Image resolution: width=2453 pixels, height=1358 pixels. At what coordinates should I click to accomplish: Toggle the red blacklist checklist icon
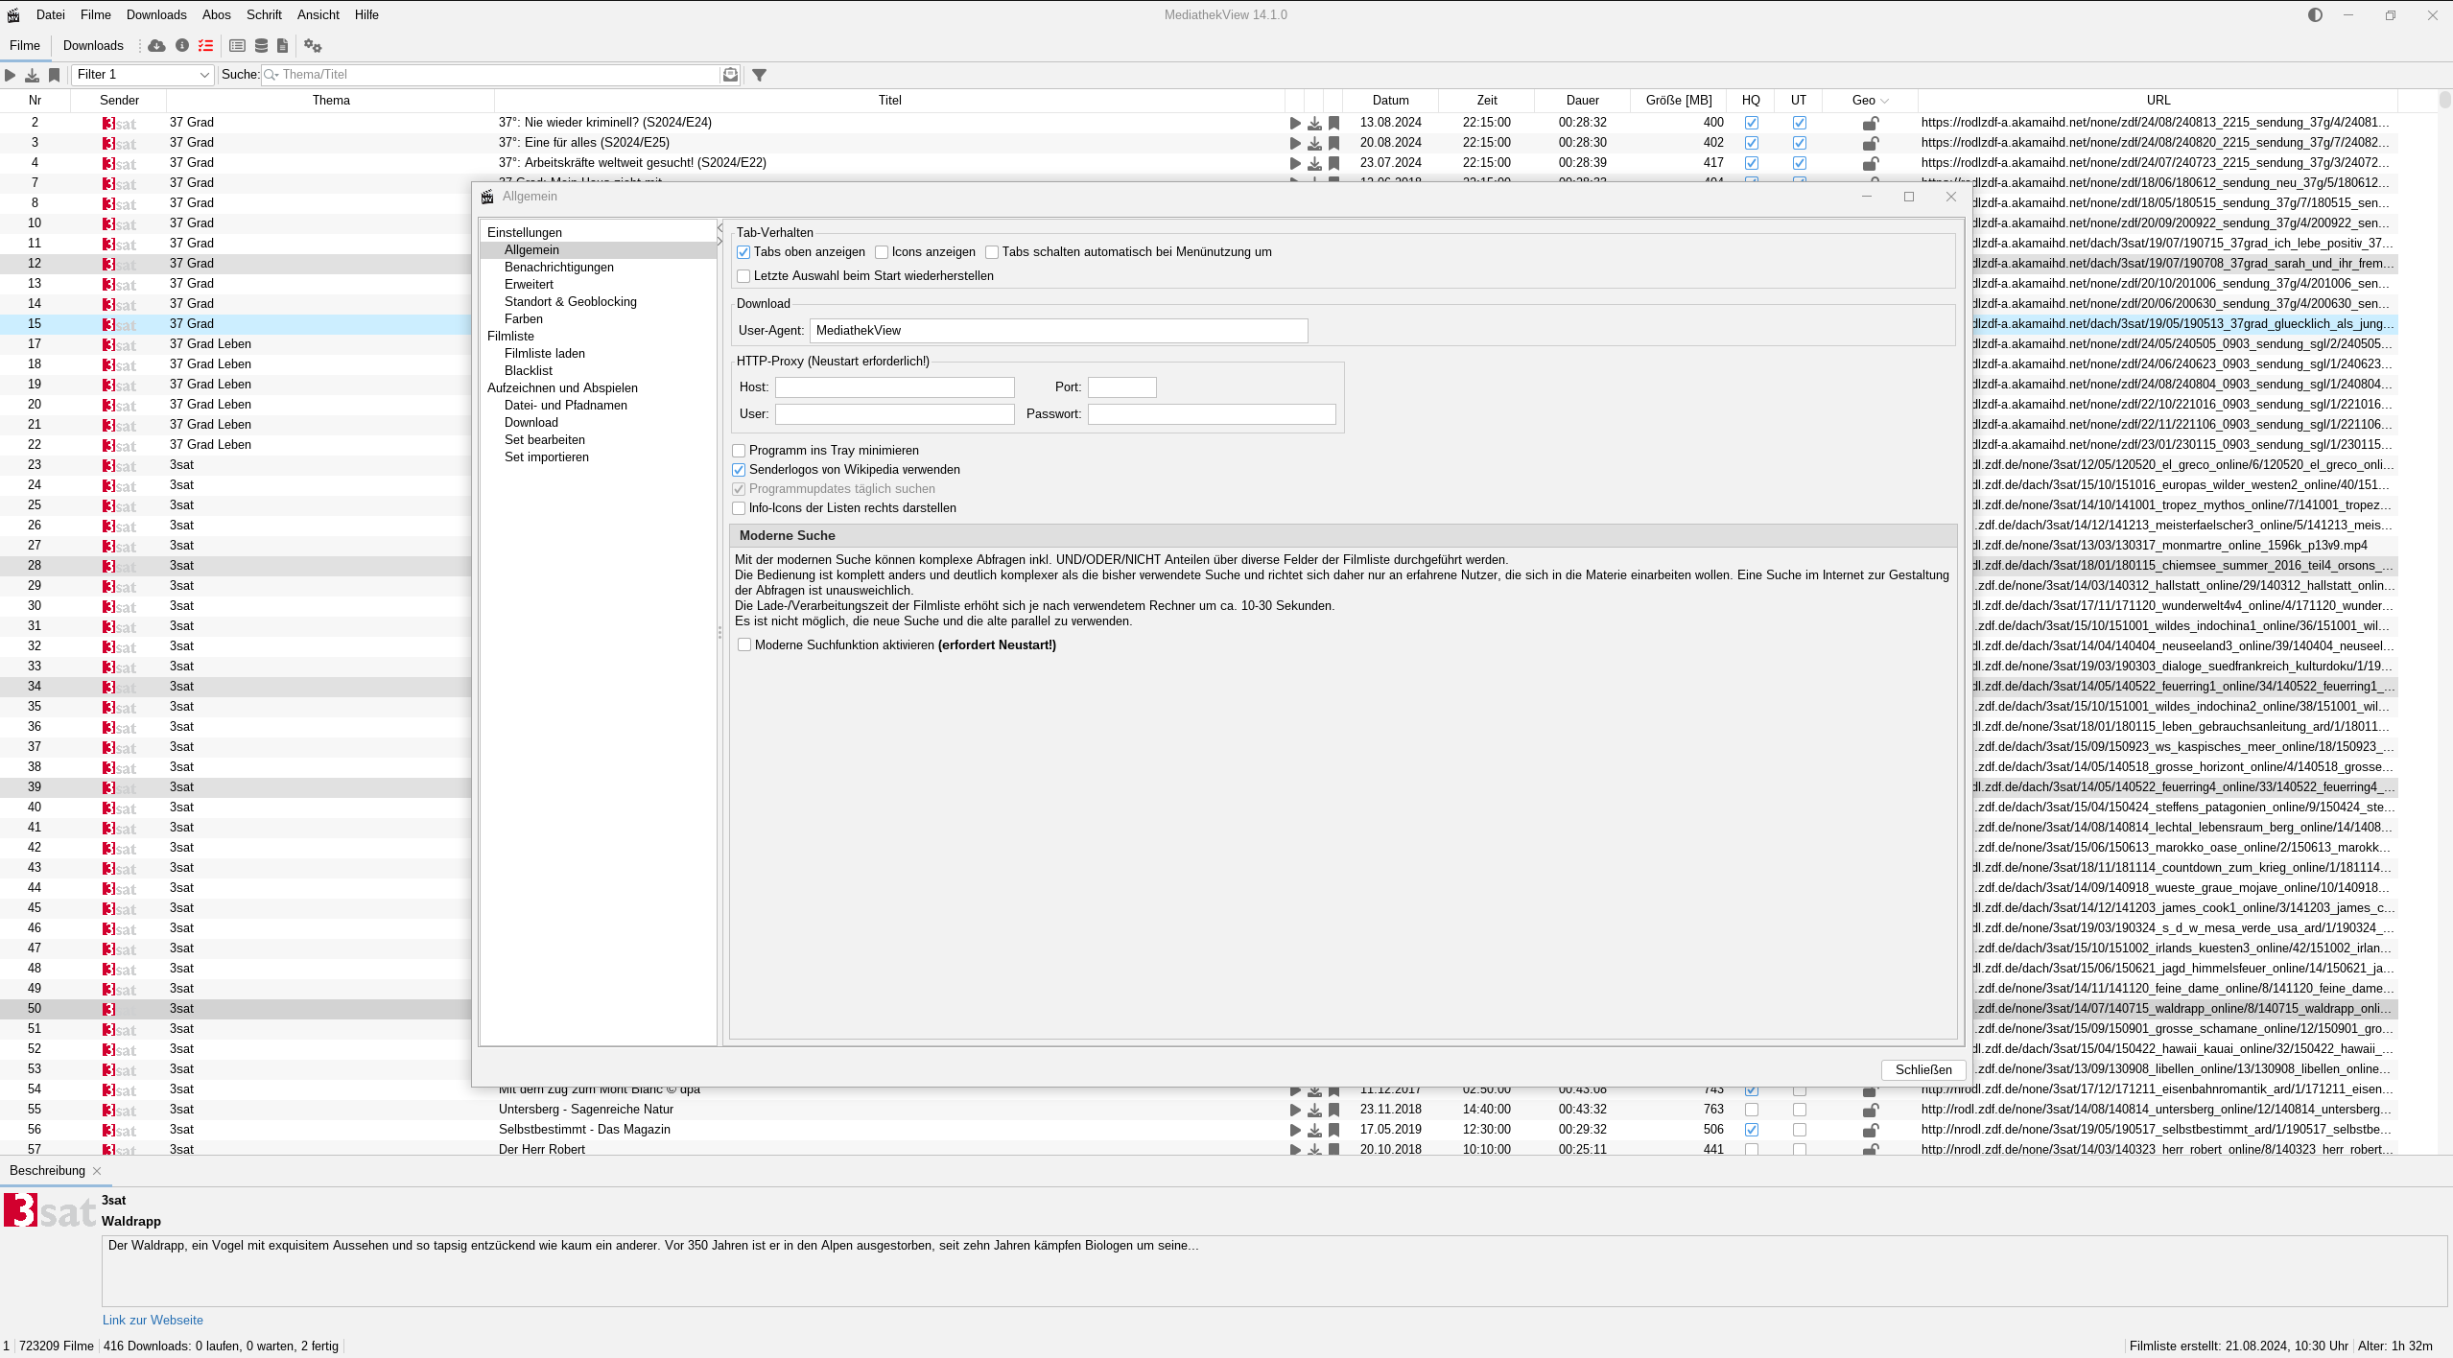(x=205, y=46)
